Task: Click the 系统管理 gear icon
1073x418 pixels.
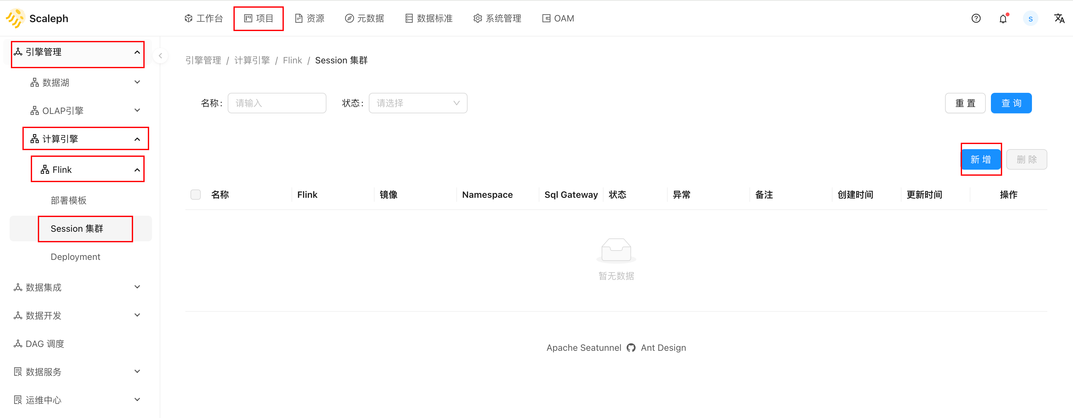Action: coord(478,18)
